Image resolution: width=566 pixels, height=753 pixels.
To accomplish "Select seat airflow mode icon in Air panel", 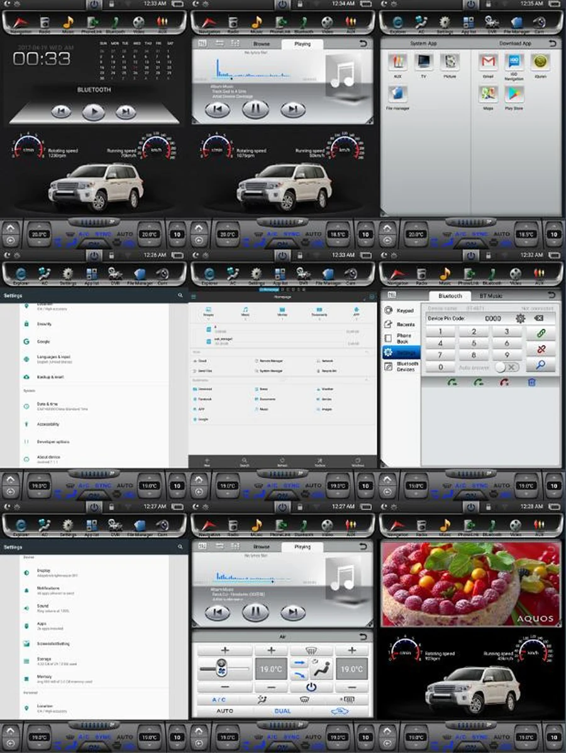I will [321, 669].
